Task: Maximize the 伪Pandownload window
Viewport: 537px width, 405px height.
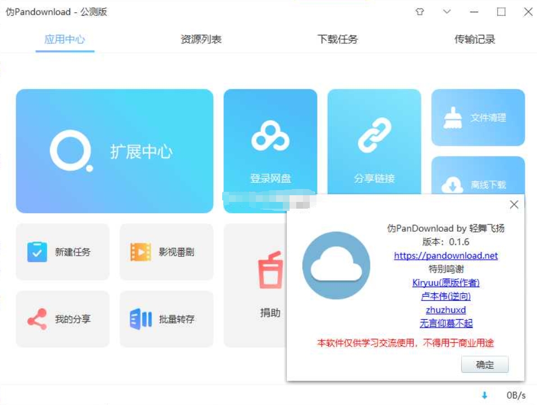Action: (501, 12)
